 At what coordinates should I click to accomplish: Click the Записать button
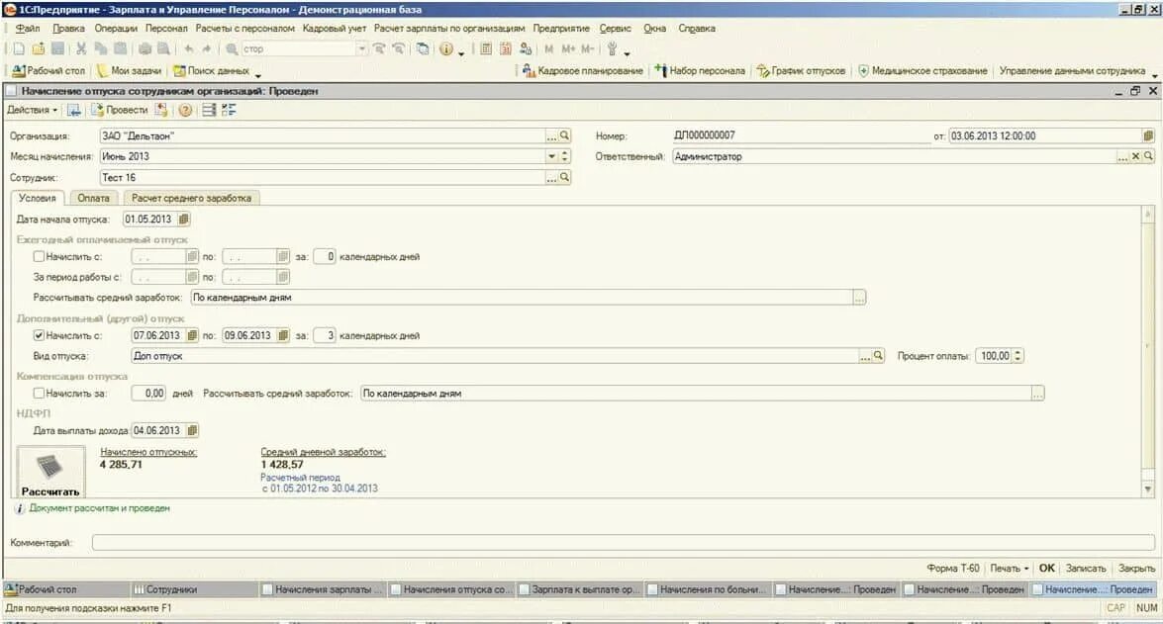click(x=1086, y=569)
